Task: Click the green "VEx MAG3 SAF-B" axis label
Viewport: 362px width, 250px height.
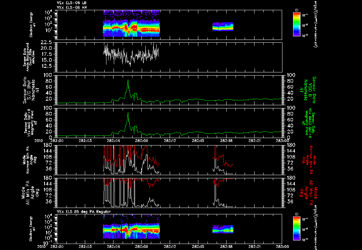Action: [x=308, y=123]
